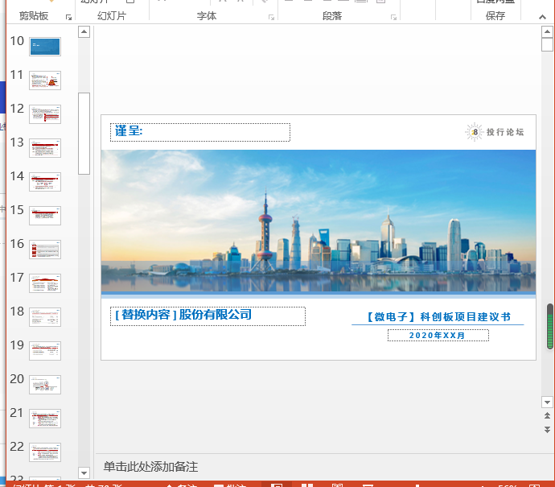Click the 剪贴板 group label
Image resolution: width=555 pixels, height=487 pixels.
34,16
